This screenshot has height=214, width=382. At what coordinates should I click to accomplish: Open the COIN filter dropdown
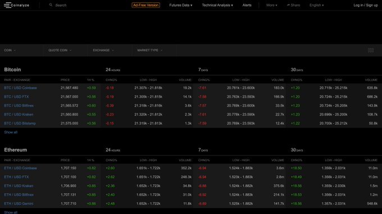[10, 50]
